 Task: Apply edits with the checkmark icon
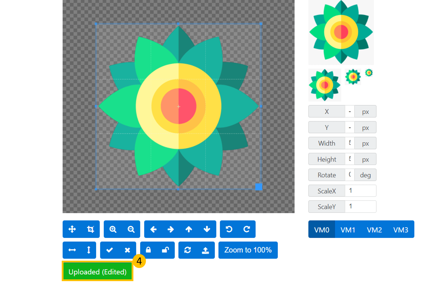pyautogui.click(x=110, y=250)
